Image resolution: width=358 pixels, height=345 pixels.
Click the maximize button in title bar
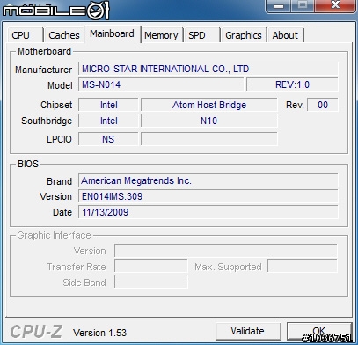(303, 6)
